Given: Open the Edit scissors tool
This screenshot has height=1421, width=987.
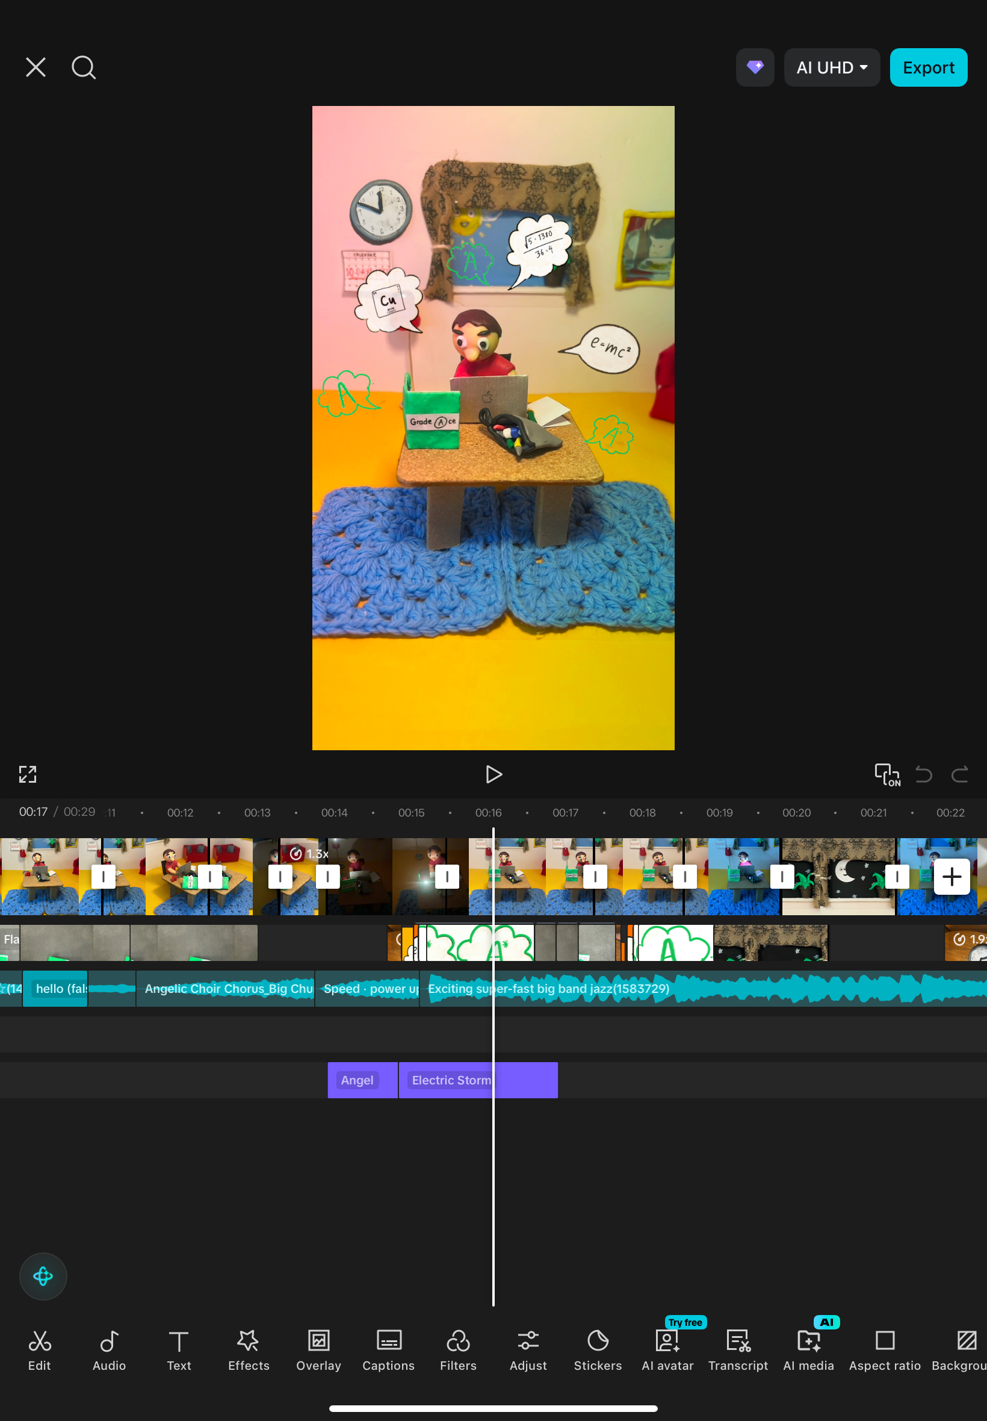Looking at the screenshot, I should tap(40, 1351).
